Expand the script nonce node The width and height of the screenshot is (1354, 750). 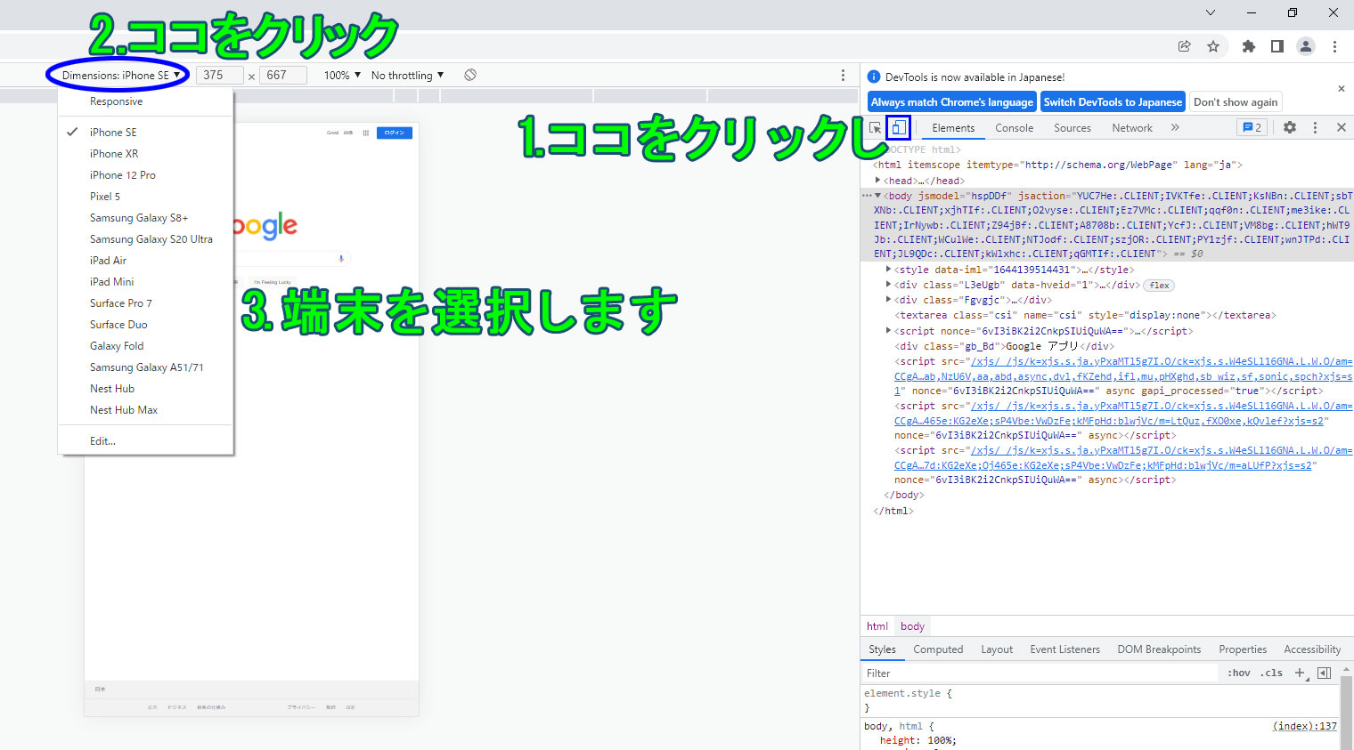tap(889, 331)
